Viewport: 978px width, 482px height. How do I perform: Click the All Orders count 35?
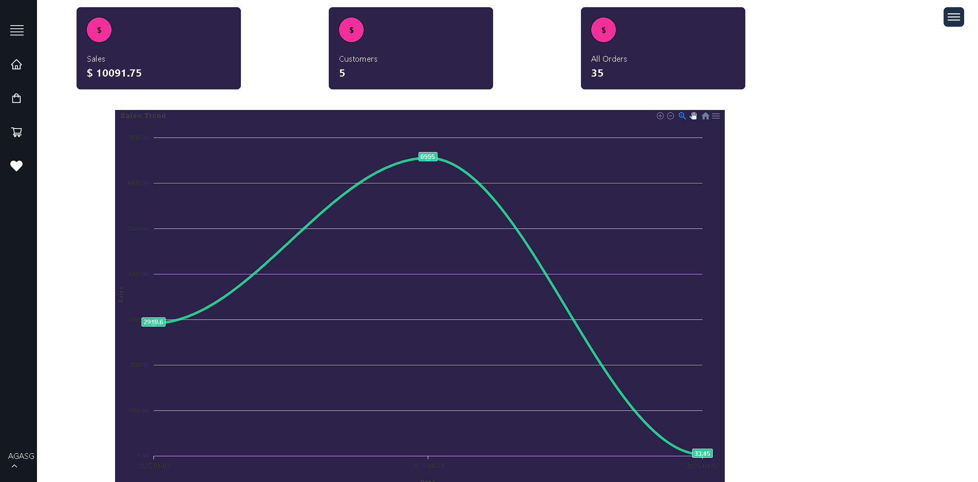pos(597,73)
